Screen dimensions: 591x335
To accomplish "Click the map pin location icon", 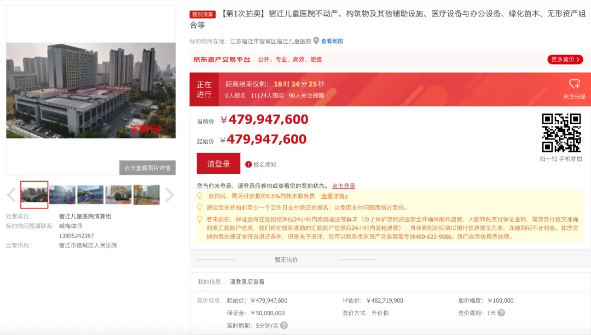I will [316, 41].
